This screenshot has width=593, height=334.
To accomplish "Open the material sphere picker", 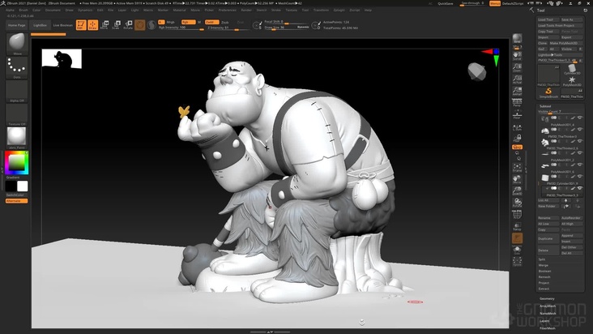I will click(x=17, y=138).
